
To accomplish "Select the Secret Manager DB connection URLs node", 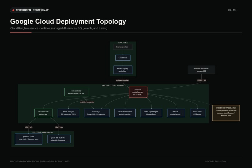I will click(x=68, y=113).
